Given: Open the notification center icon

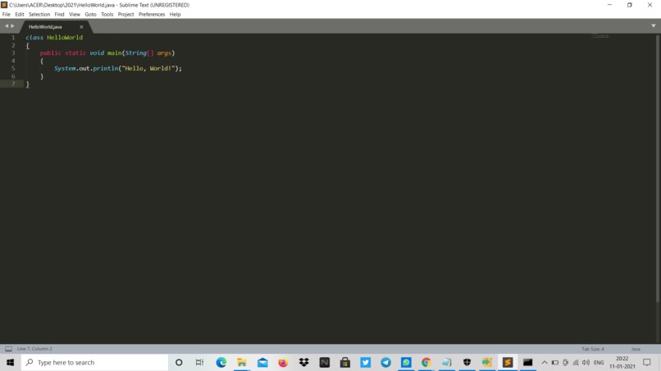Looking at the screenshot, I should click(647, 362).
